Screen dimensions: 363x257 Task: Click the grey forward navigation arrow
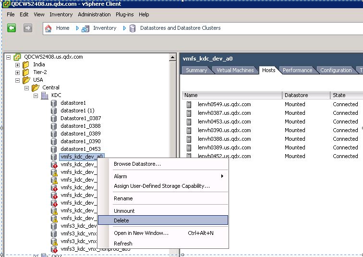click(x=28, y=28)
